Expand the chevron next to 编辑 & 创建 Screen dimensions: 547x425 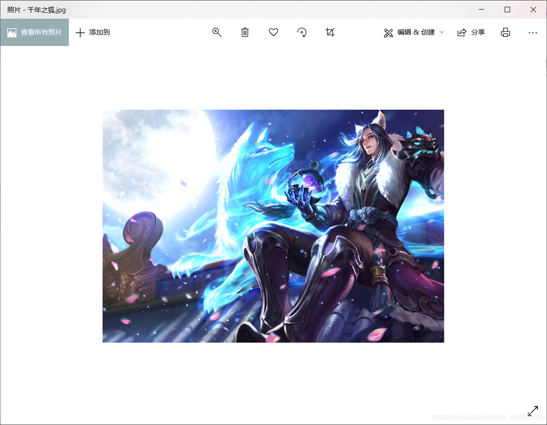coord(441,32)
